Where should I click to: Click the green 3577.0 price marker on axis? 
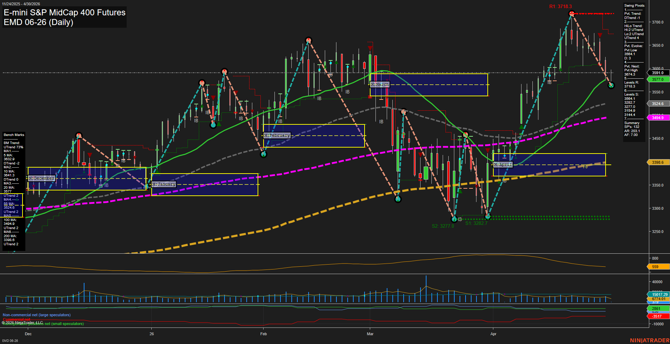[657, 79]
